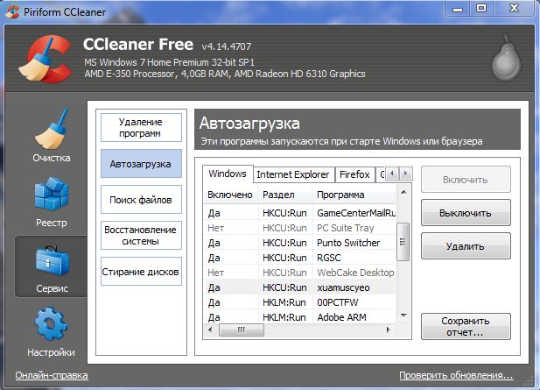Maximize the CCleaner window
540x390 pixels.
click(481, 8)
